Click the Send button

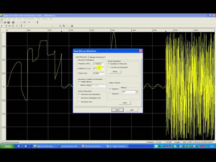(x=125, y=103)
